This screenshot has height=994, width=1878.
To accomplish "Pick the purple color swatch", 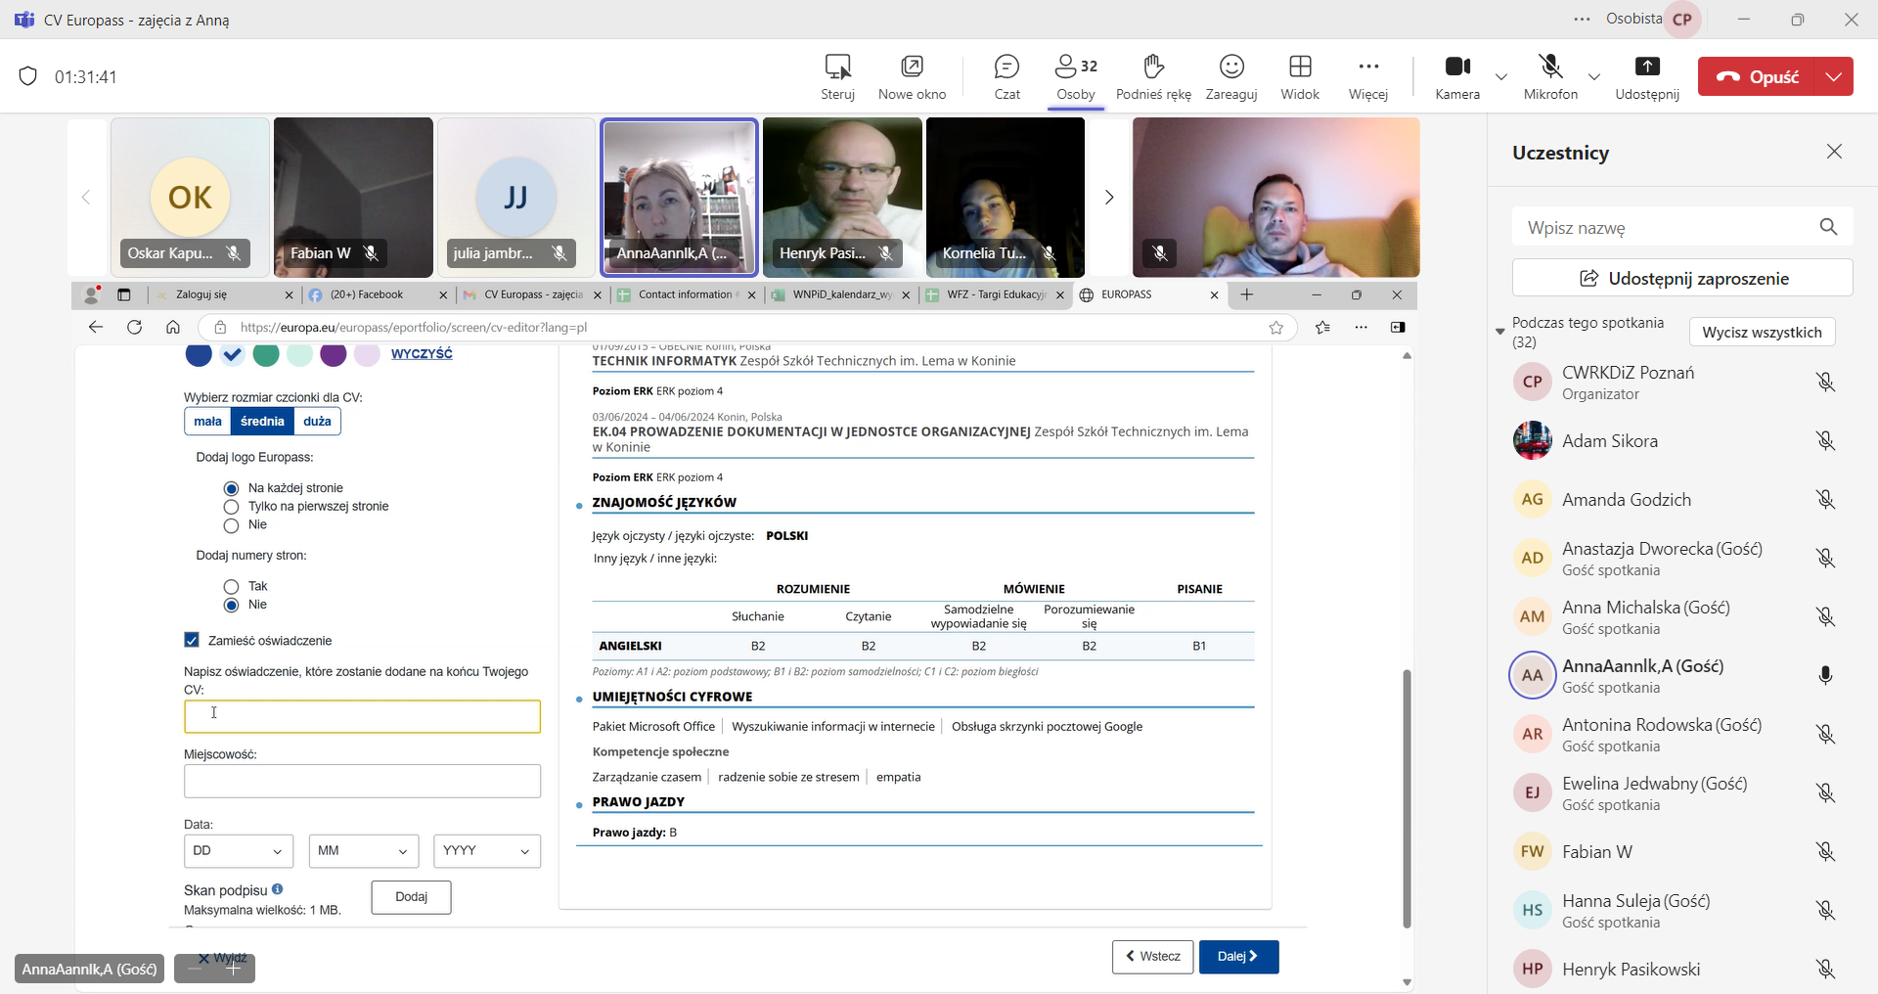I will [334, 354].
